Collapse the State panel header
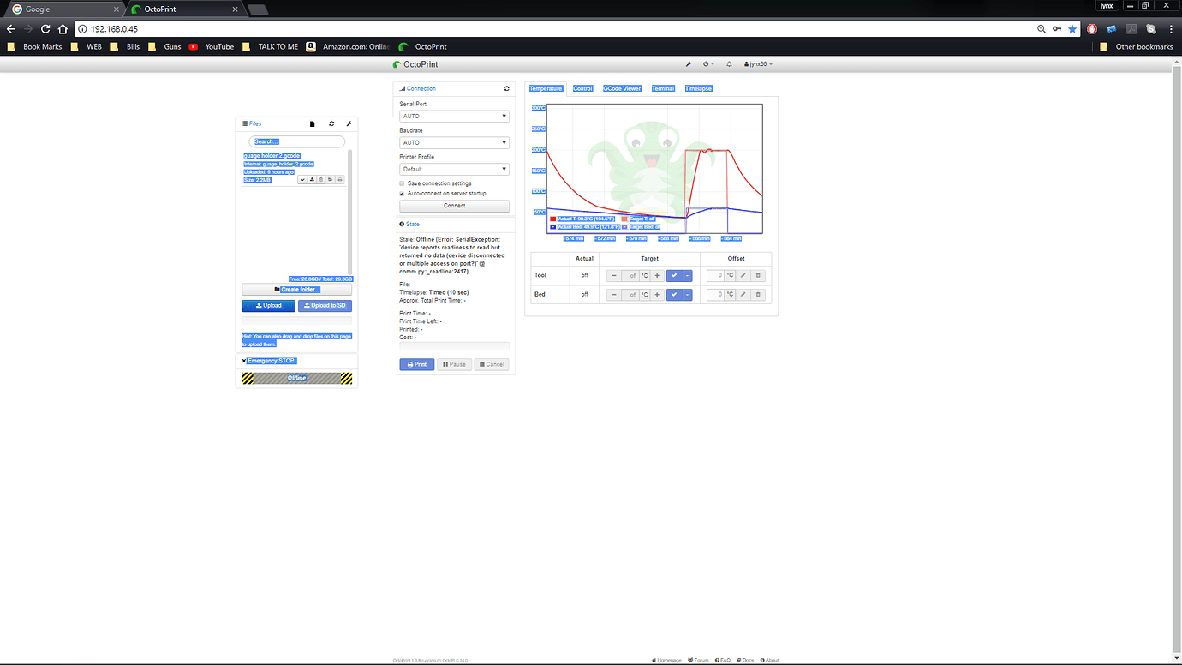The width and height of the screenshot is (1182, 665). (x=409, y=224)
